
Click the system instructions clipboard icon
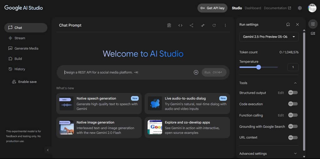[169, 25]
